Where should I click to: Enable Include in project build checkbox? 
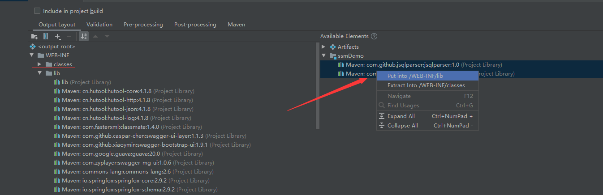pos(37,11)
